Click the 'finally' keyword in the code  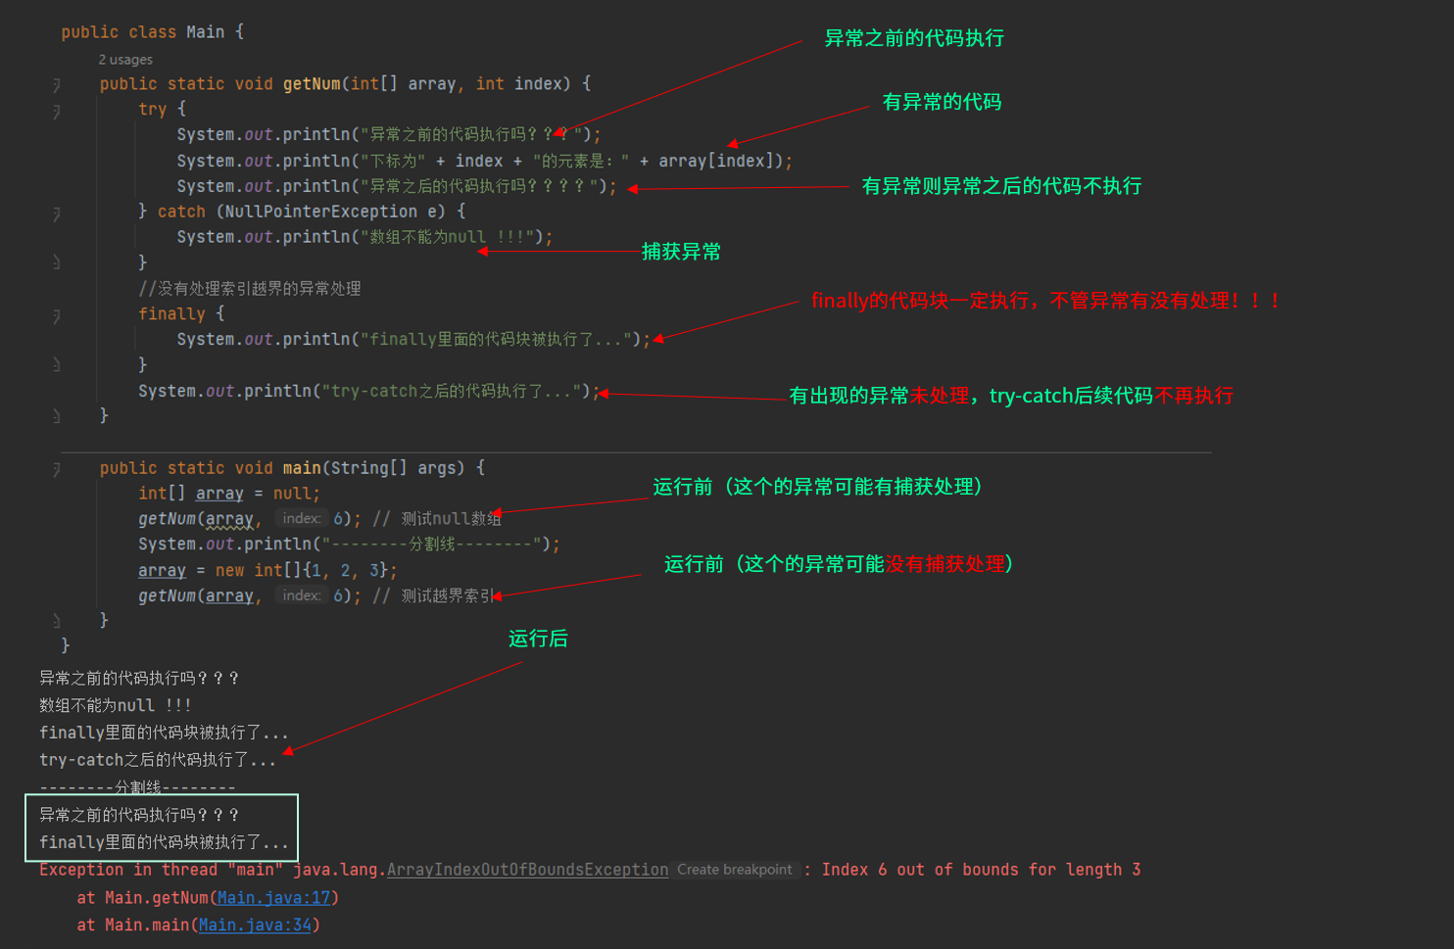click(x=171, y=313)
